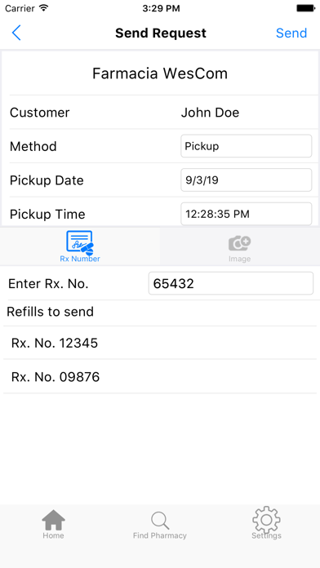
Task: Tap the Find Pharmacy tab label
Action: [160, 535]
